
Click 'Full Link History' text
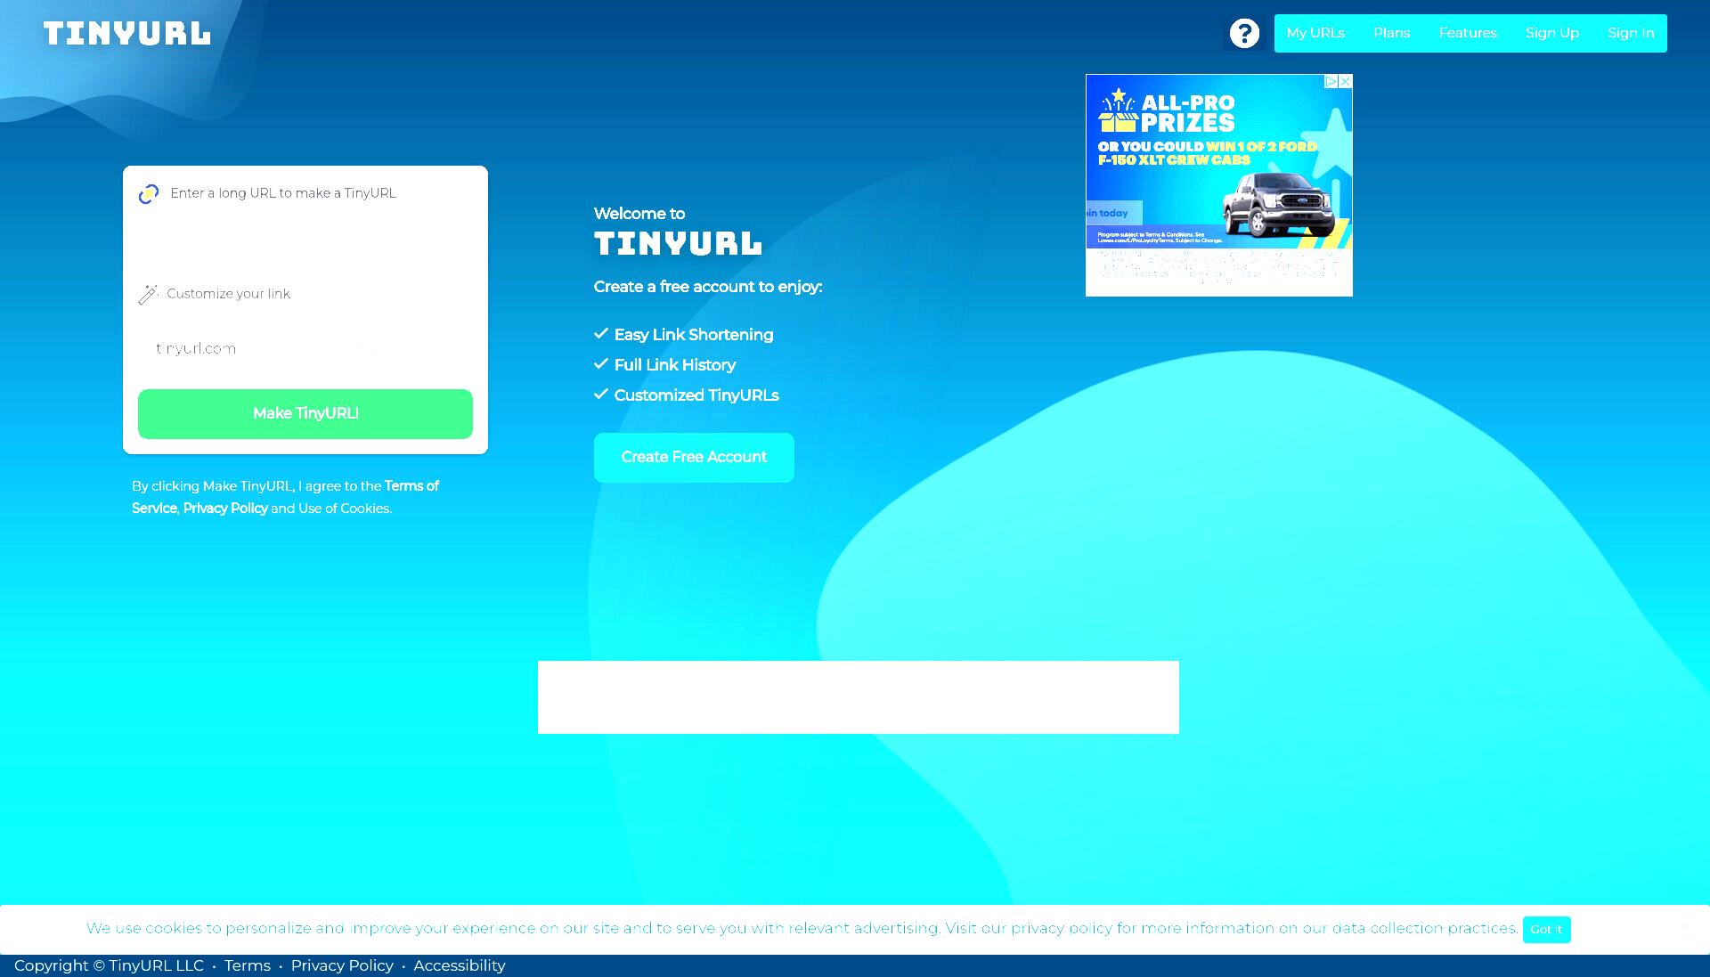click(675, 365)
